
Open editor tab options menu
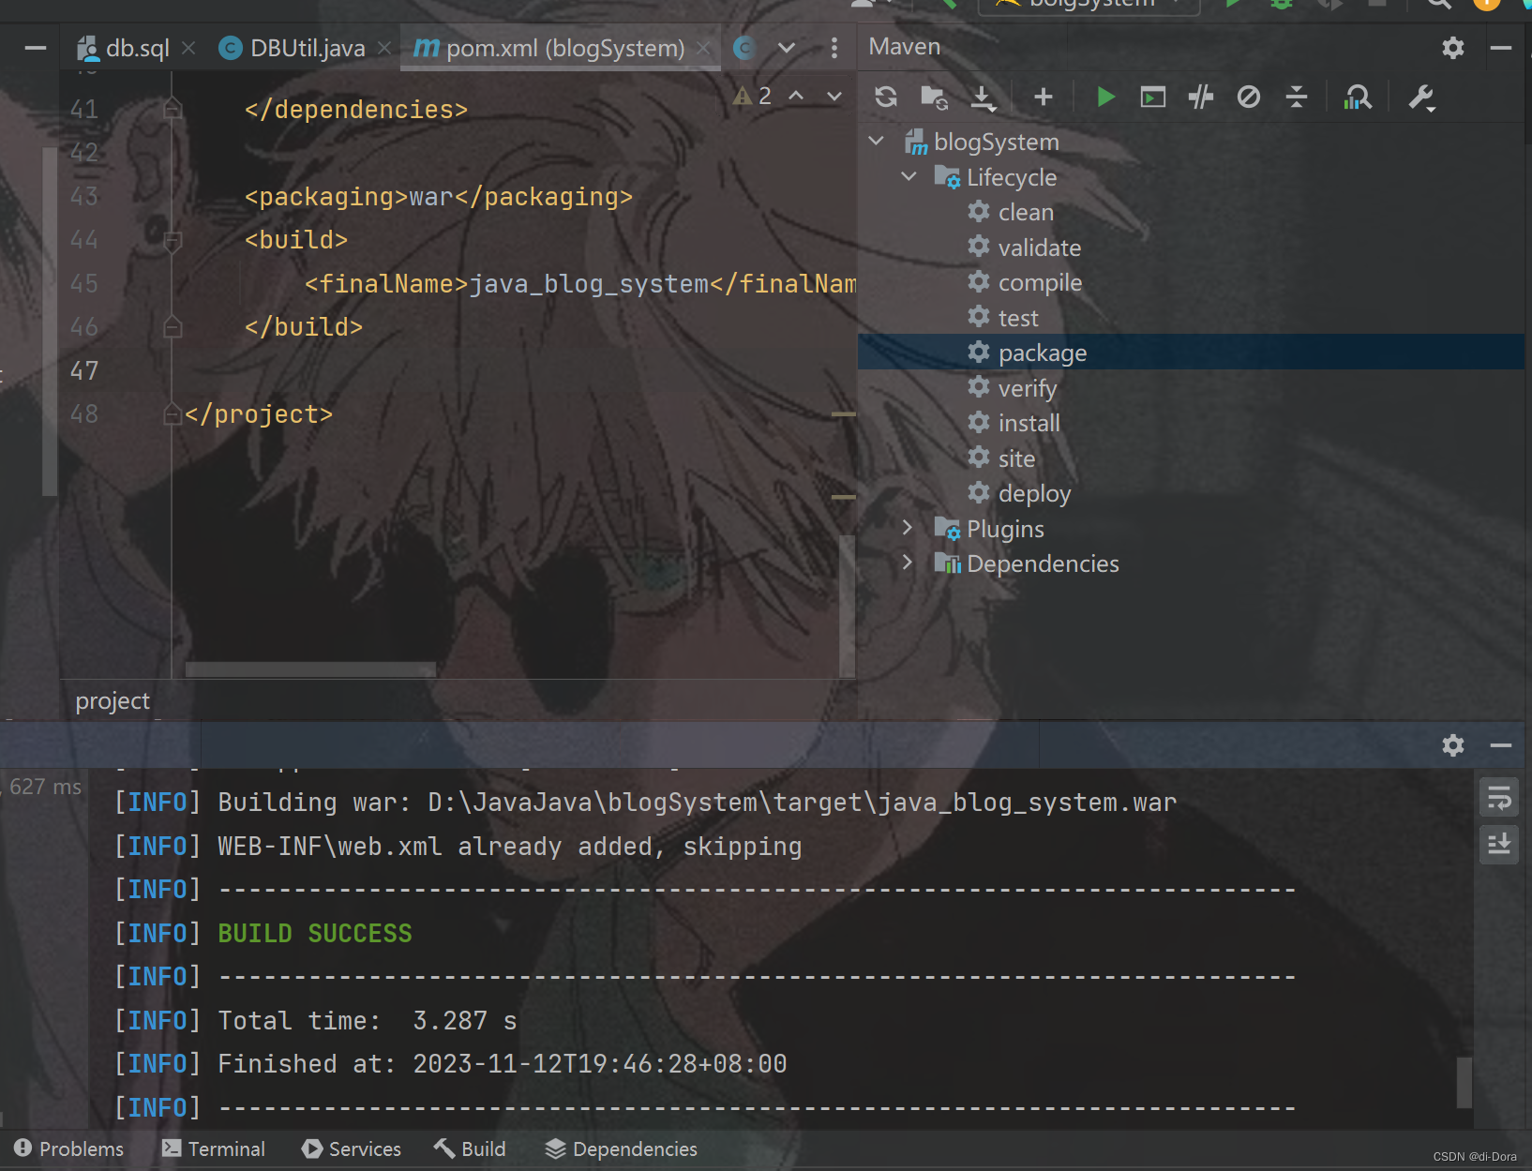click(834, 48)
